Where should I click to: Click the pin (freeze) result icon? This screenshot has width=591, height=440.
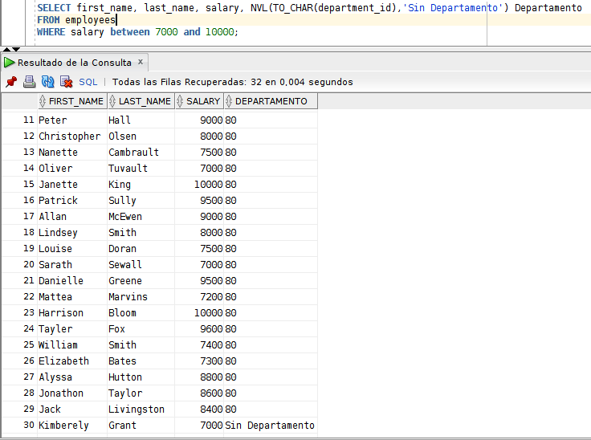tap(11, 82)
